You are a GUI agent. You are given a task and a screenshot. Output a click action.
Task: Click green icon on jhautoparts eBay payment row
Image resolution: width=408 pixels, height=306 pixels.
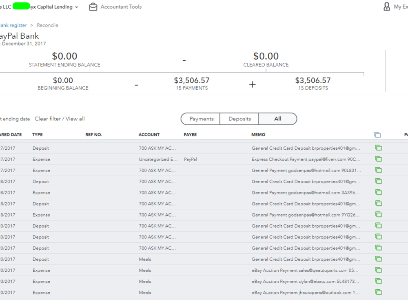(378, 292)
